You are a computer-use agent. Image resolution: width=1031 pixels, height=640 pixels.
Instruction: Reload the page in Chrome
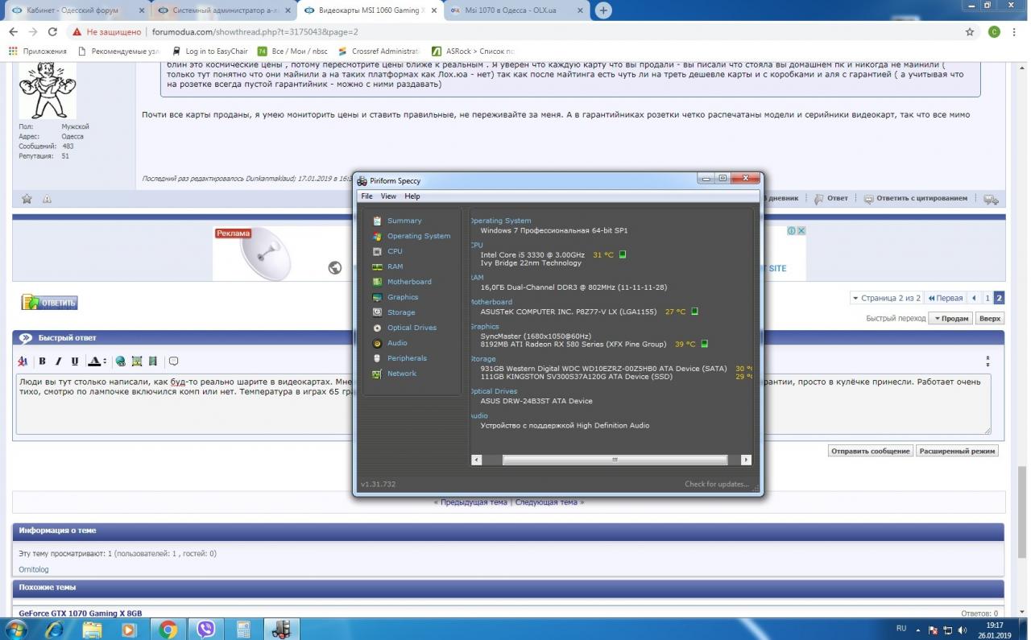pos(52,31)
